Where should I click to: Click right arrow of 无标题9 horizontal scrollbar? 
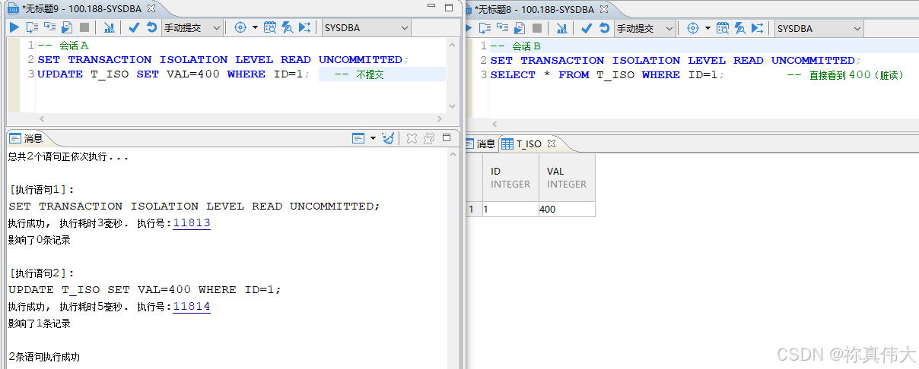click(x=440, y=119)
